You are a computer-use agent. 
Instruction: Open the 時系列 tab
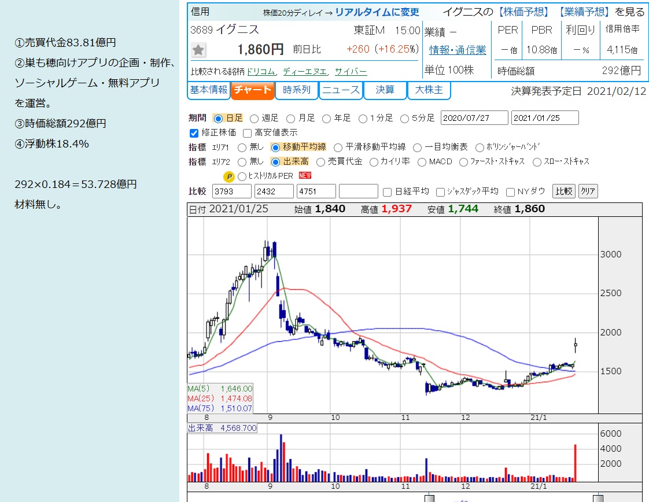tap(296, 90)
